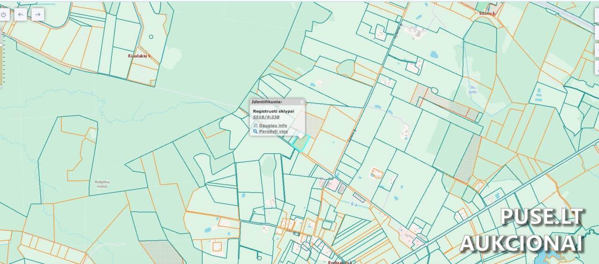Go back to previous map view
This screenshot has height=264, width=599.
coord(21,14)
